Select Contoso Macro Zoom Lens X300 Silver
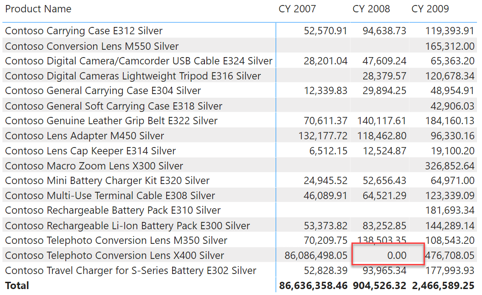Image resolution: width=482 pixels, height=295 pixels. click(94, 166)
